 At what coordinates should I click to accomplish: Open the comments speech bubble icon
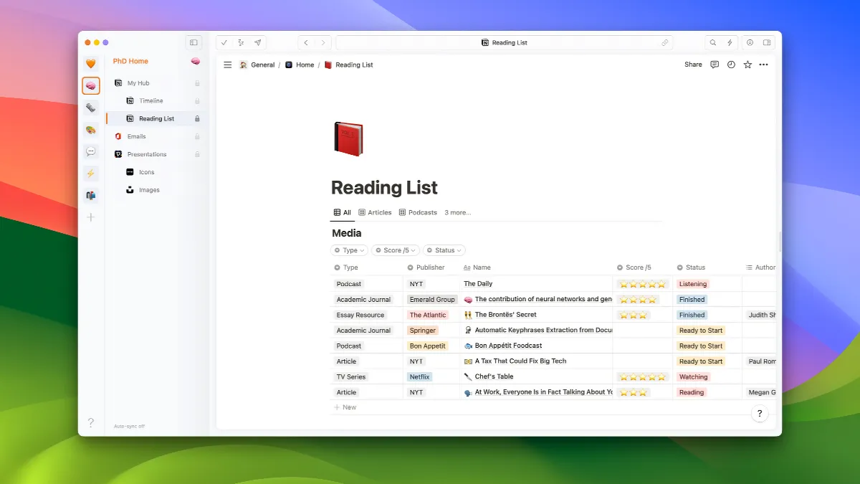click(715, 65)
